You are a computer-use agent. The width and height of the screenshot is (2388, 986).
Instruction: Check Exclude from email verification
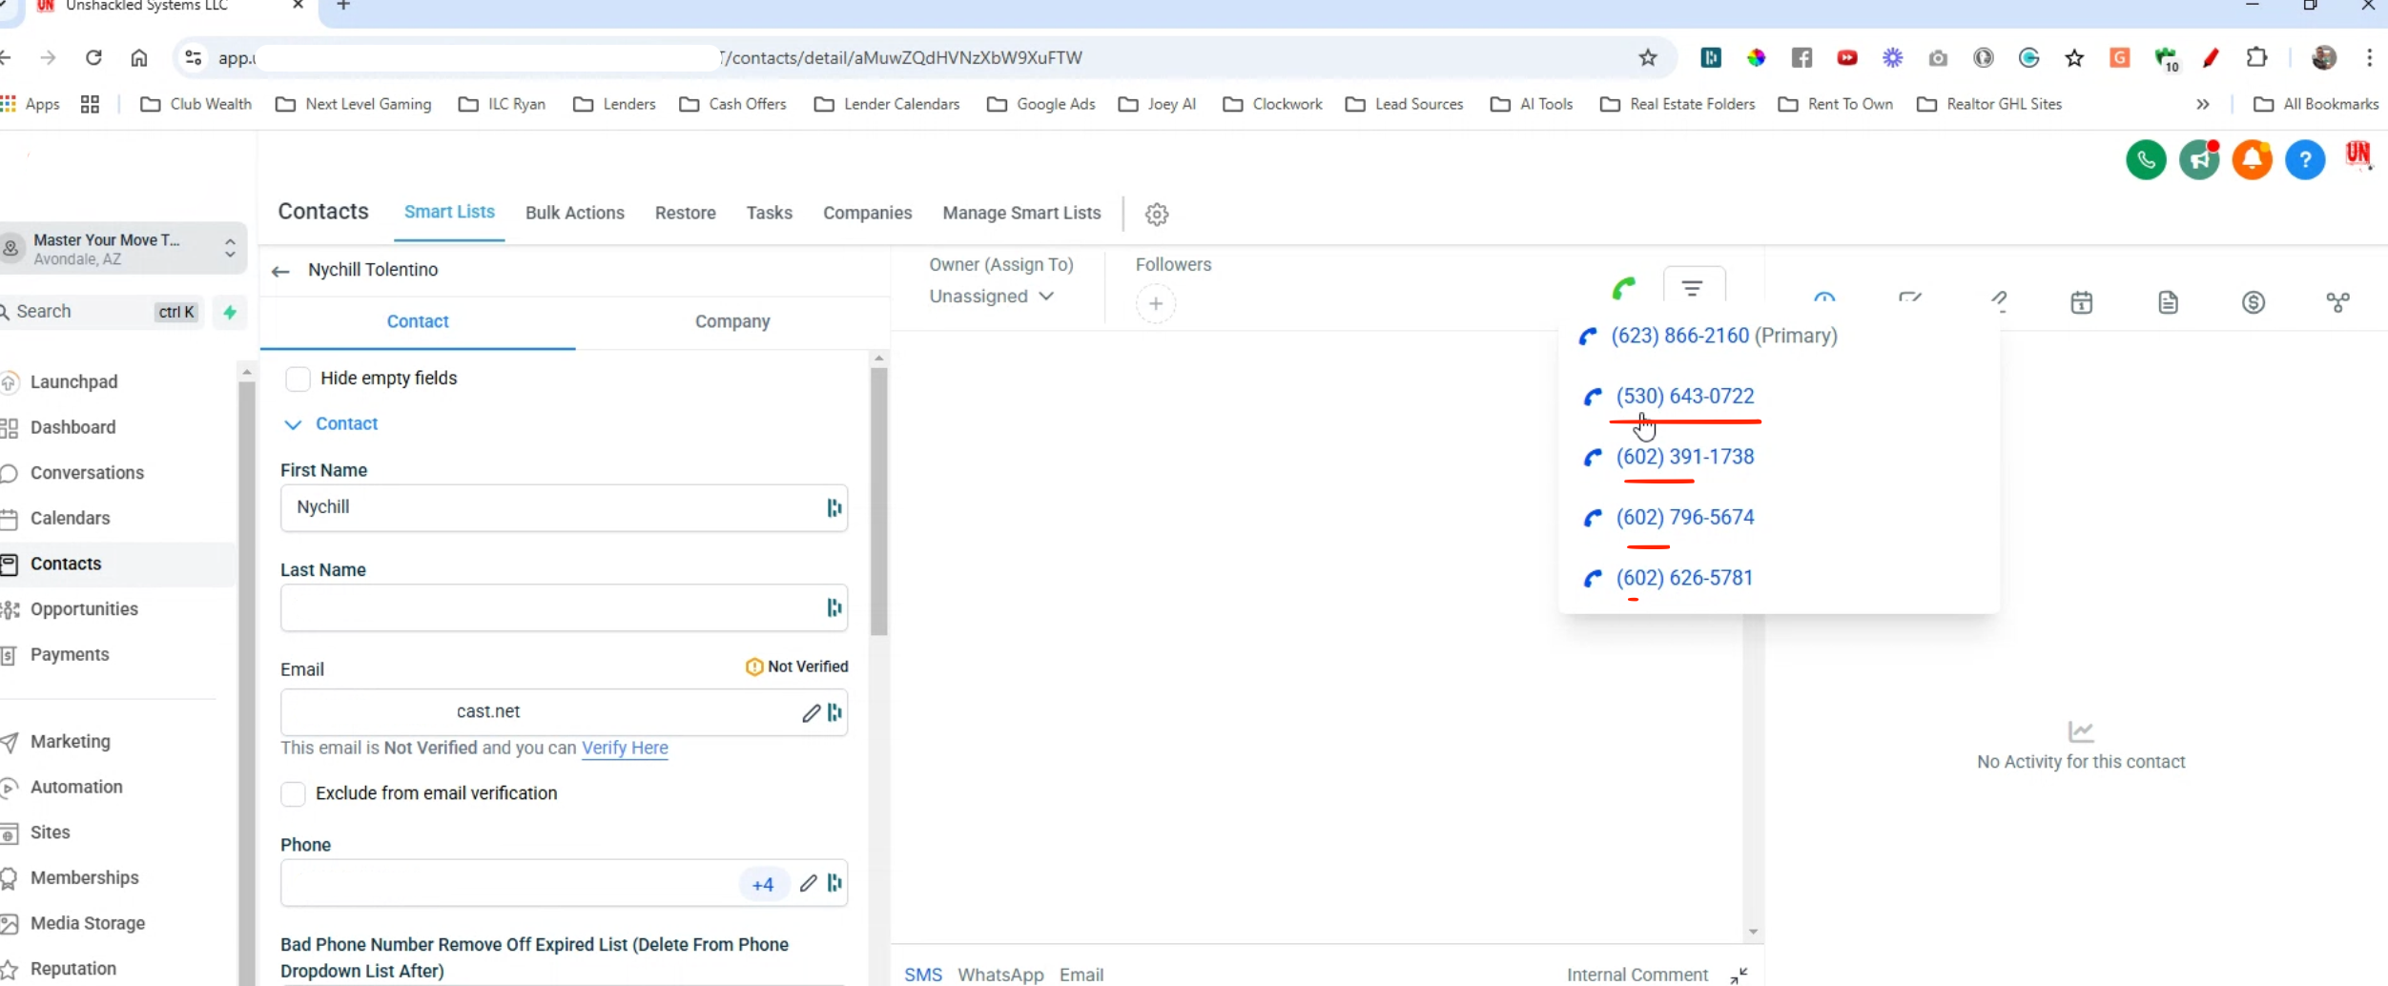pyautogui.click(x=294, y=793)
